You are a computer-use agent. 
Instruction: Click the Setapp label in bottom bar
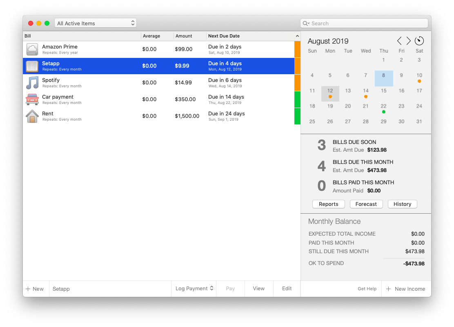pyautogui.click(x=61, y=289)
